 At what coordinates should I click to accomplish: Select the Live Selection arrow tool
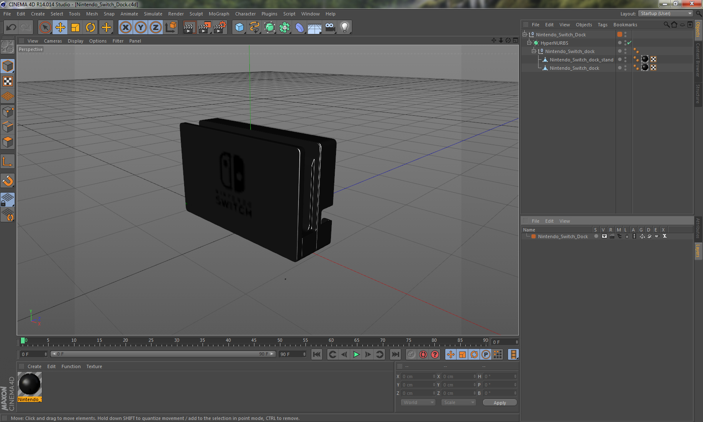(45, 28)
